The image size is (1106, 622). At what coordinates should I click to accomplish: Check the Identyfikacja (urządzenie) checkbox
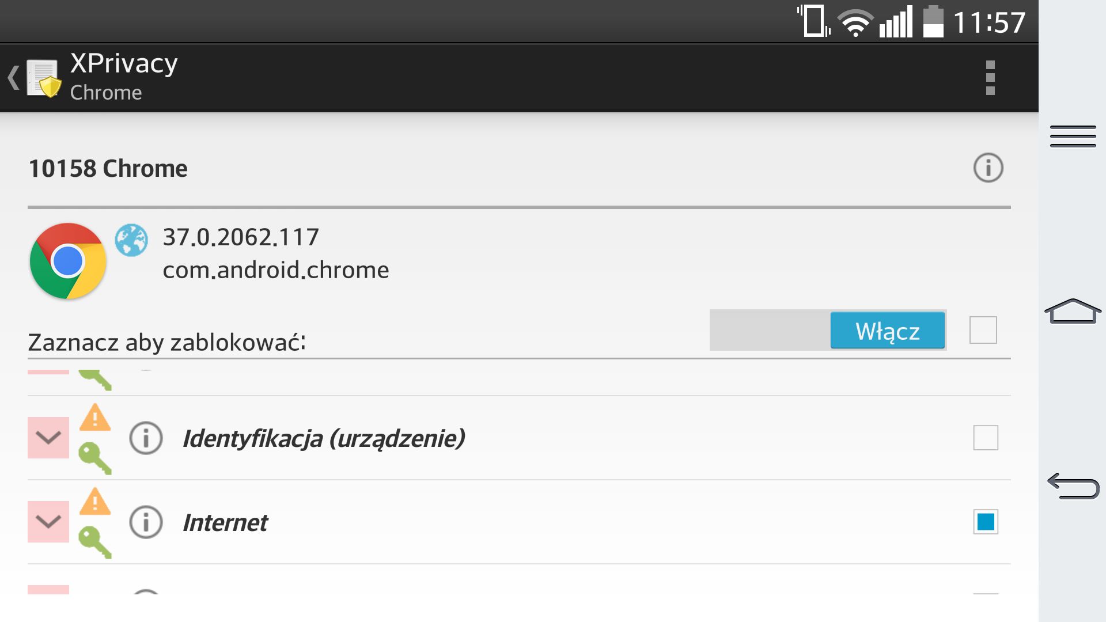(985, 438)
